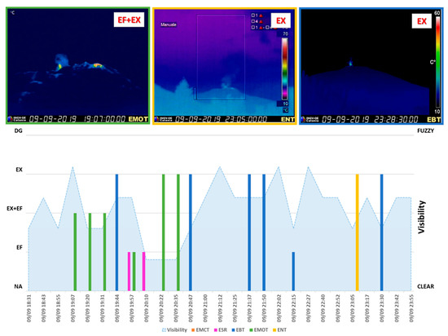The image size is (448, 336).
Task: Select the EBT blue legend marker
Action: pos(233,330)
